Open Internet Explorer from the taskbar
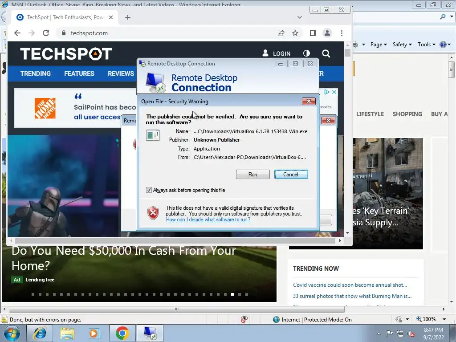456x342 pixels. click(x=40, y=333)
